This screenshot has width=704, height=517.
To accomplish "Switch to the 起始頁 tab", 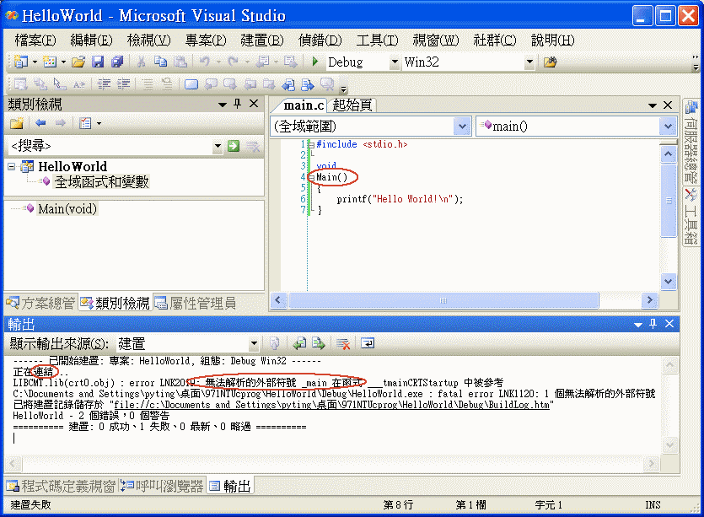I will coord(352,105).
